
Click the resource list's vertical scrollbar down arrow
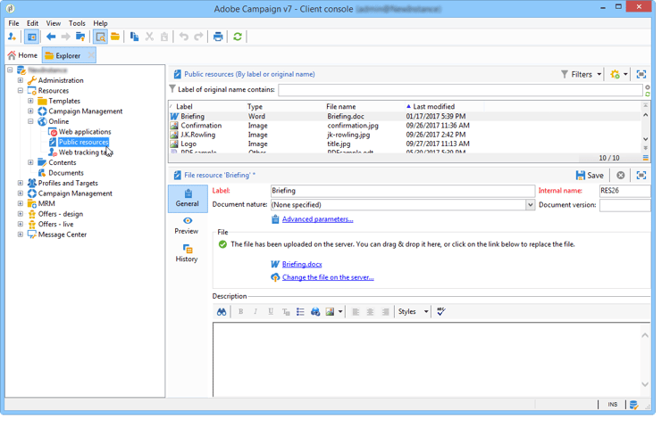pos(645,139)
